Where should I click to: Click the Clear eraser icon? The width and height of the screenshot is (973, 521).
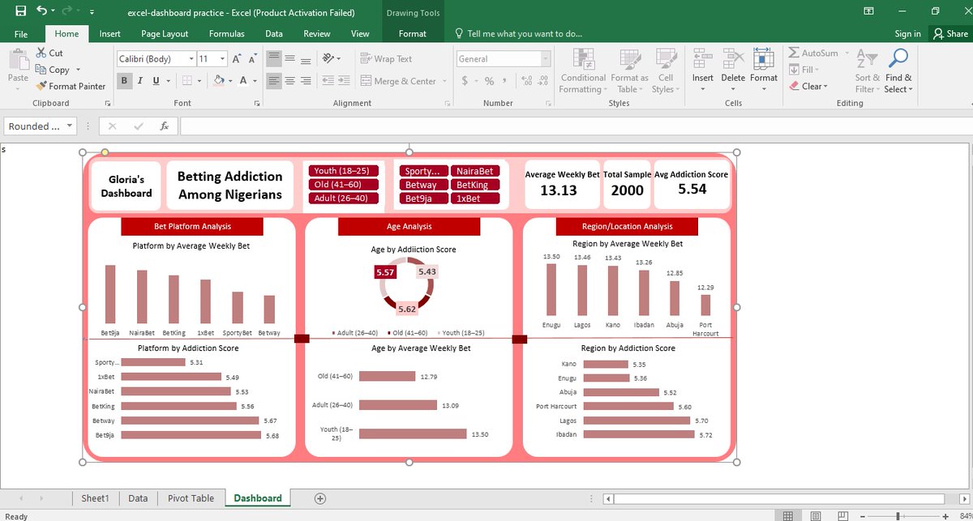(794, 86)
